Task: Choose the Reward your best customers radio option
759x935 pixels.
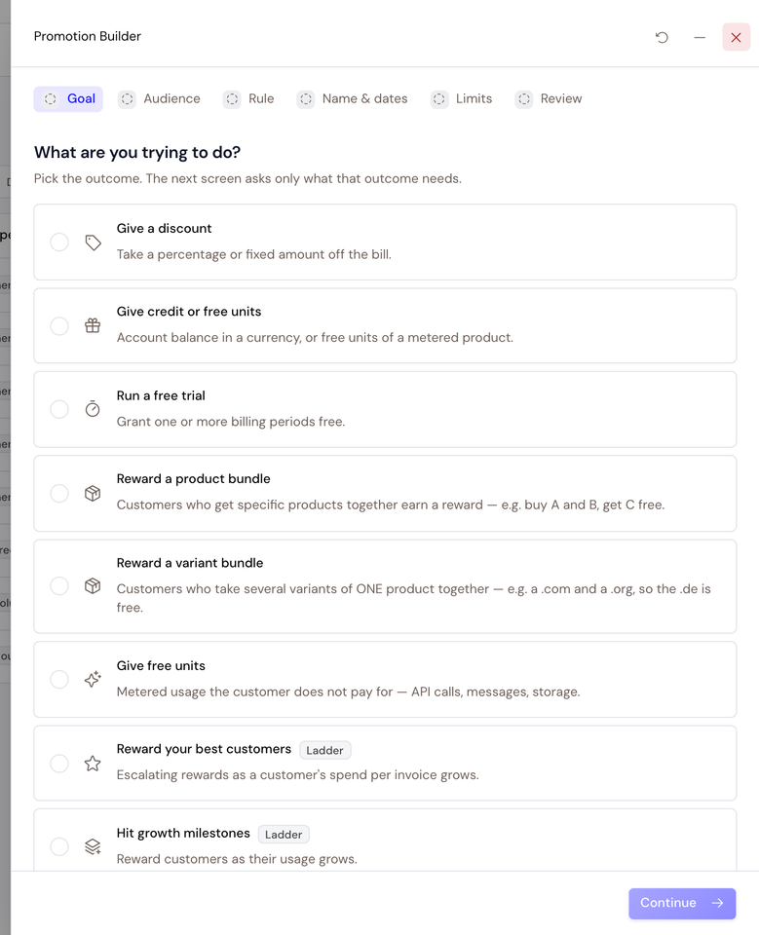Action: pos(59,764)
